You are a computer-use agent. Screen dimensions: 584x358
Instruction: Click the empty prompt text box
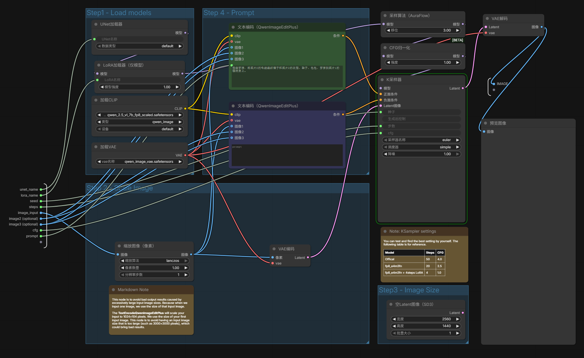click(287, 155)
